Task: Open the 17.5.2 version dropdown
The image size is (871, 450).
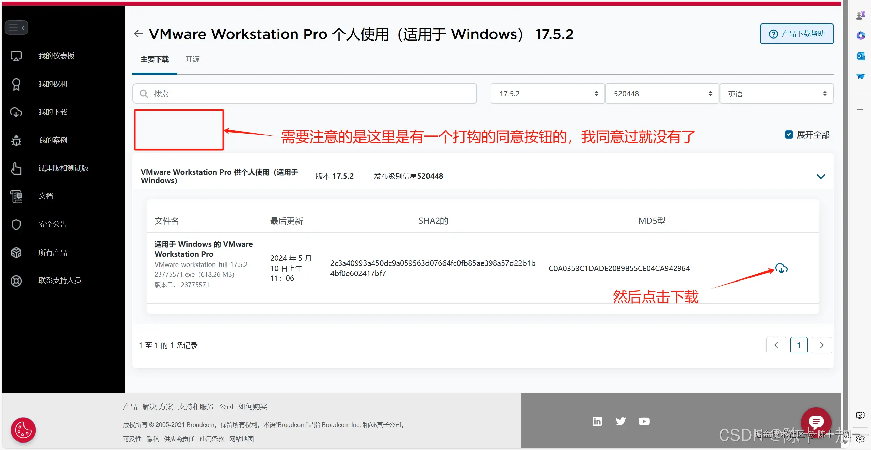Action: (x=547, y=94)
